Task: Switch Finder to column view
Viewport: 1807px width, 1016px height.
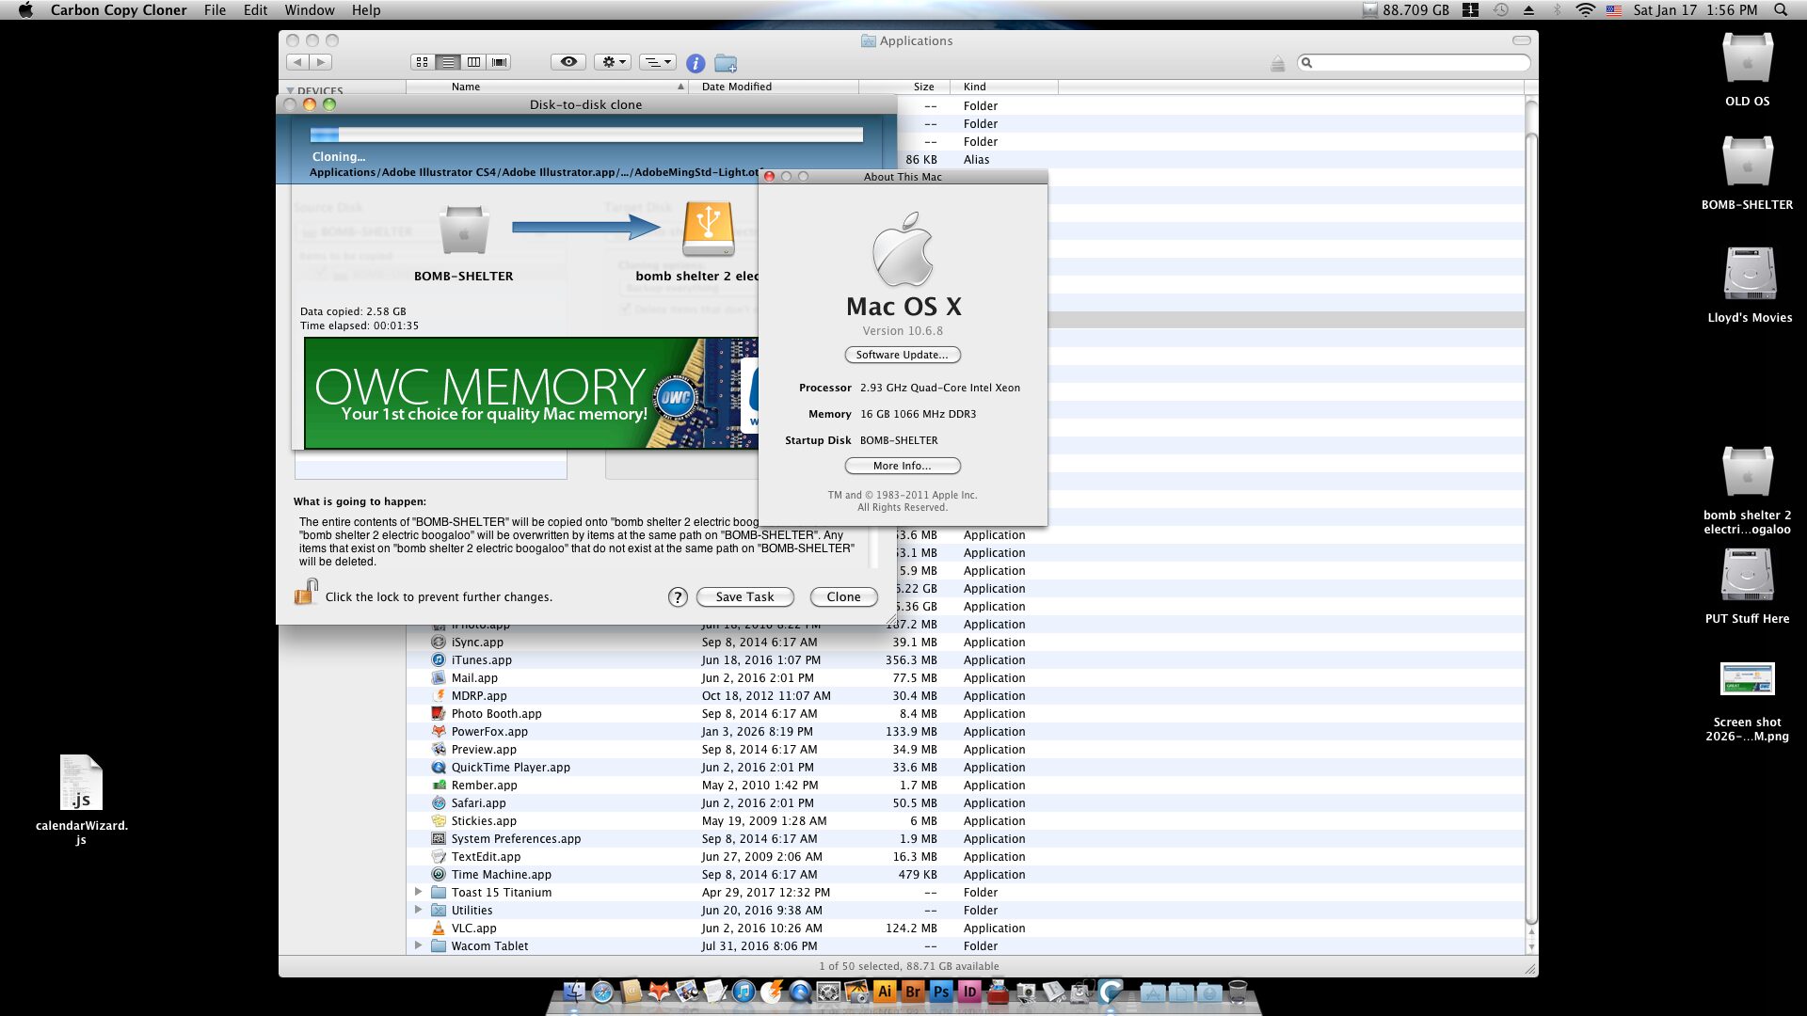Action: (x=473, y=62)
